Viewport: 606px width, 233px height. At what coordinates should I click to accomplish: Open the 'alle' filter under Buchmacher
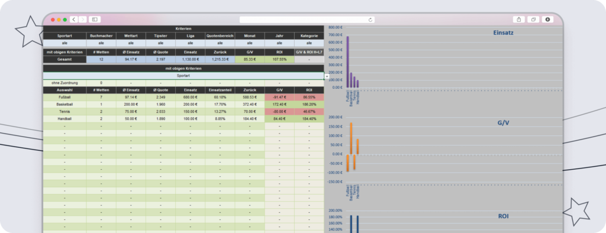coord(101,43)
